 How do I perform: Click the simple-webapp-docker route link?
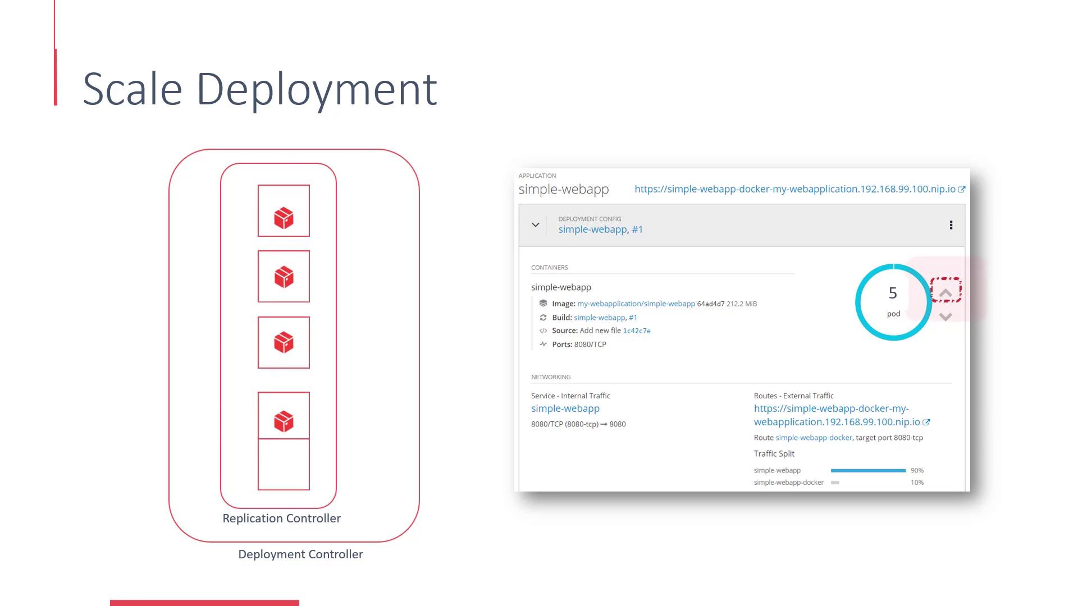[x=814, y=438]
